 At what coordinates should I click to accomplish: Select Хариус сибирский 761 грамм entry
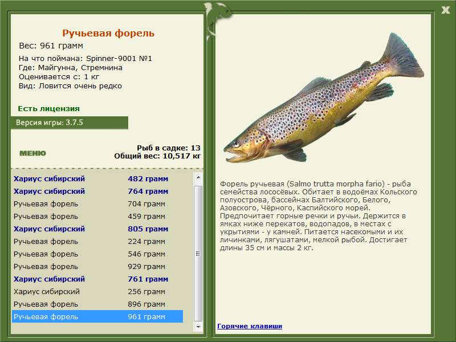click(x=97, y=279)
